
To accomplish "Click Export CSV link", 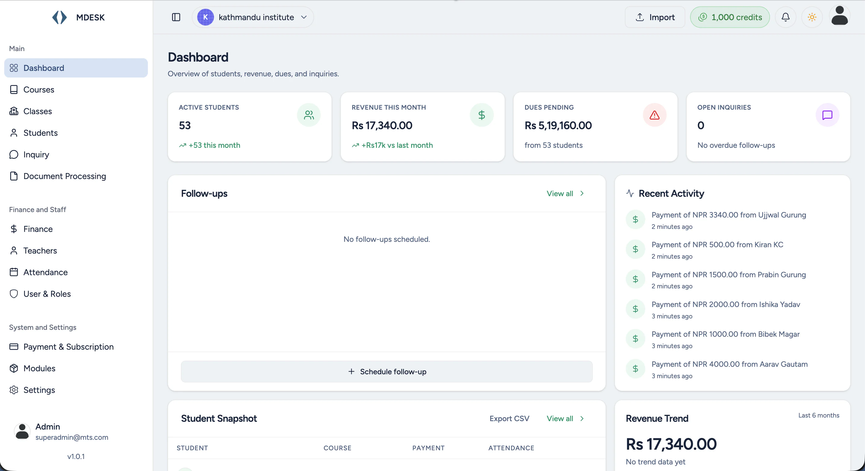I will point(509,419).
